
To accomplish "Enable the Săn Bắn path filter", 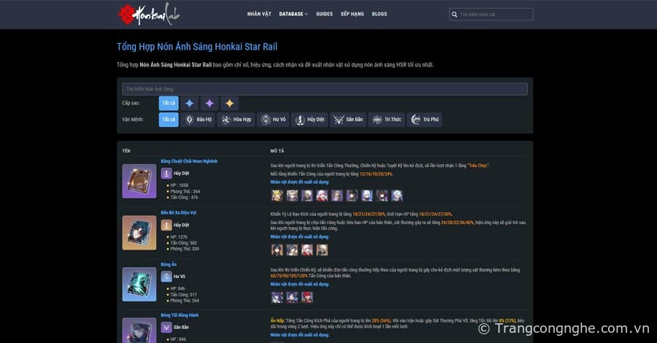I will tap(347, 120).
